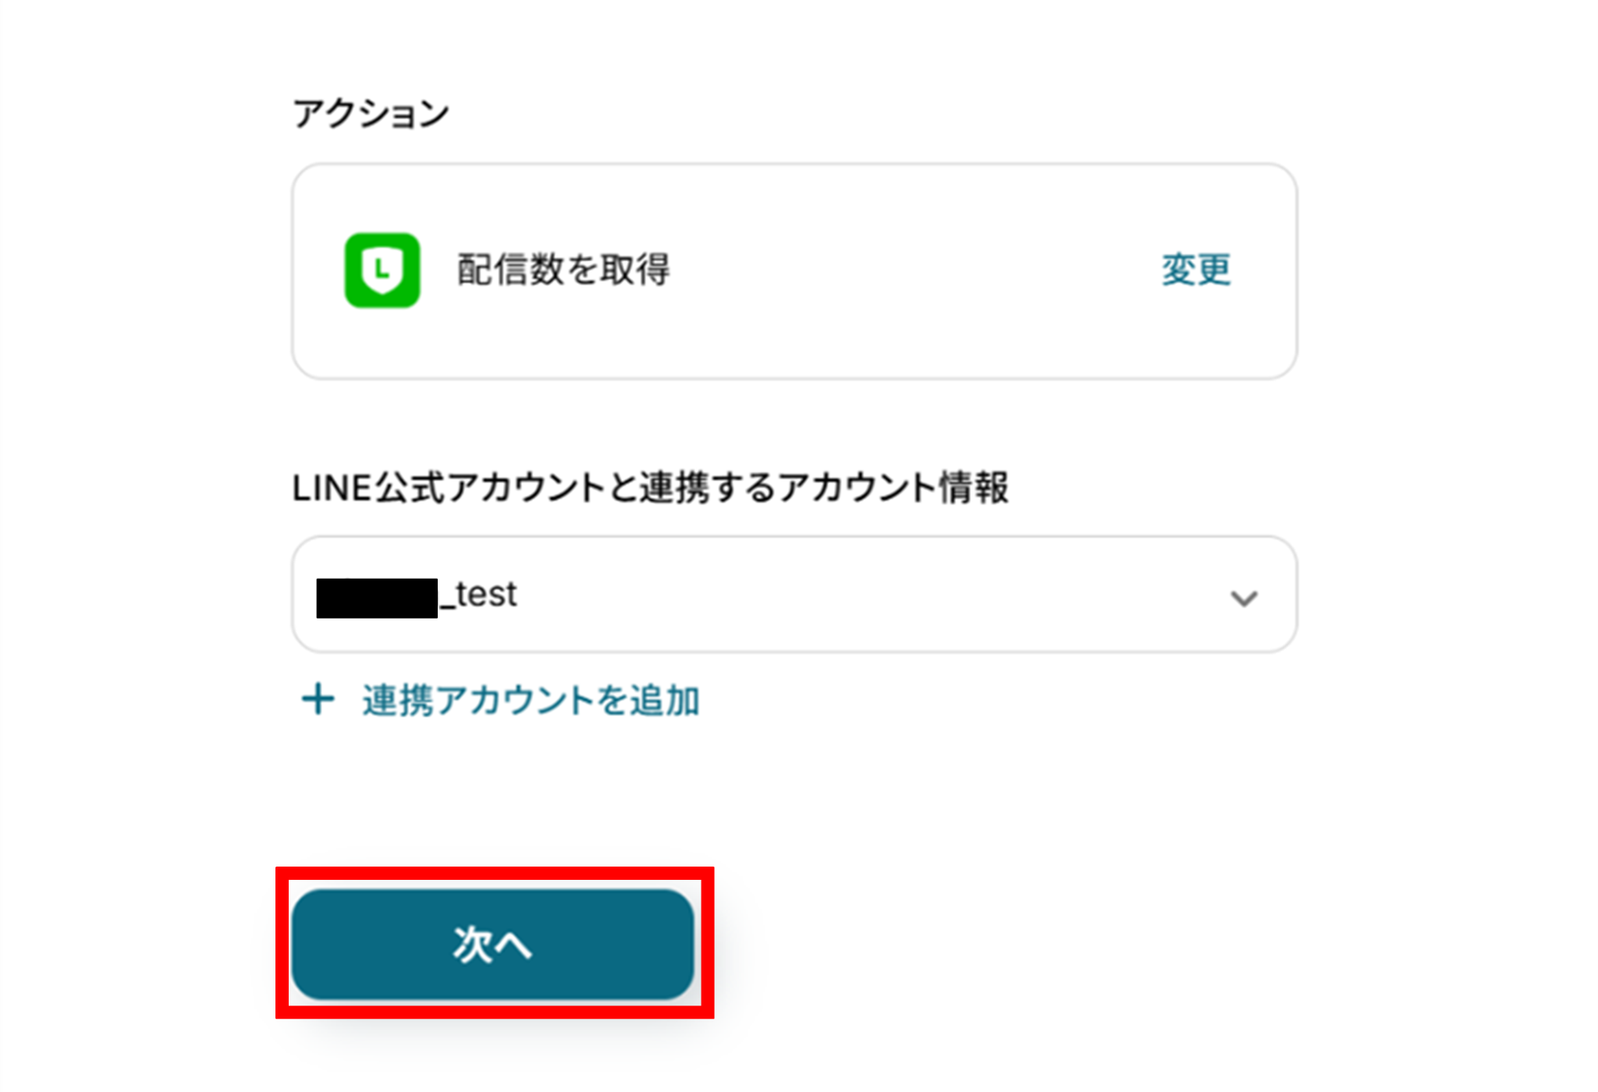
Task: Click the green LINE Official Account icon
Action: pyautogui.click(x=382, y=270)
